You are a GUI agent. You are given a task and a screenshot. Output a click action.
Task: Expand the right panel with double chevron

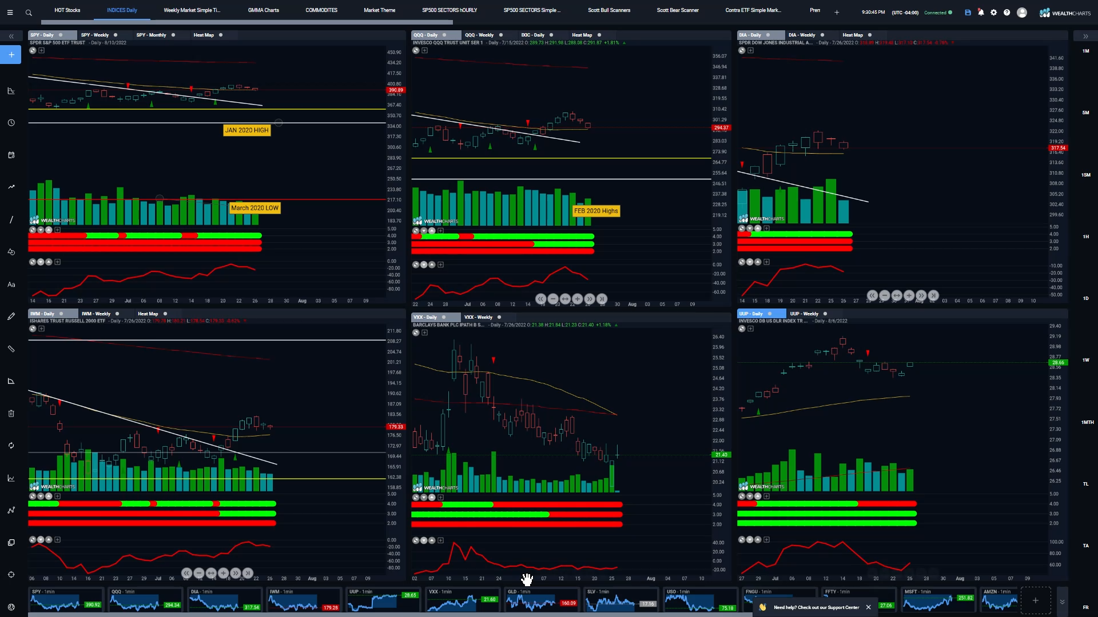pos(1085,36)
